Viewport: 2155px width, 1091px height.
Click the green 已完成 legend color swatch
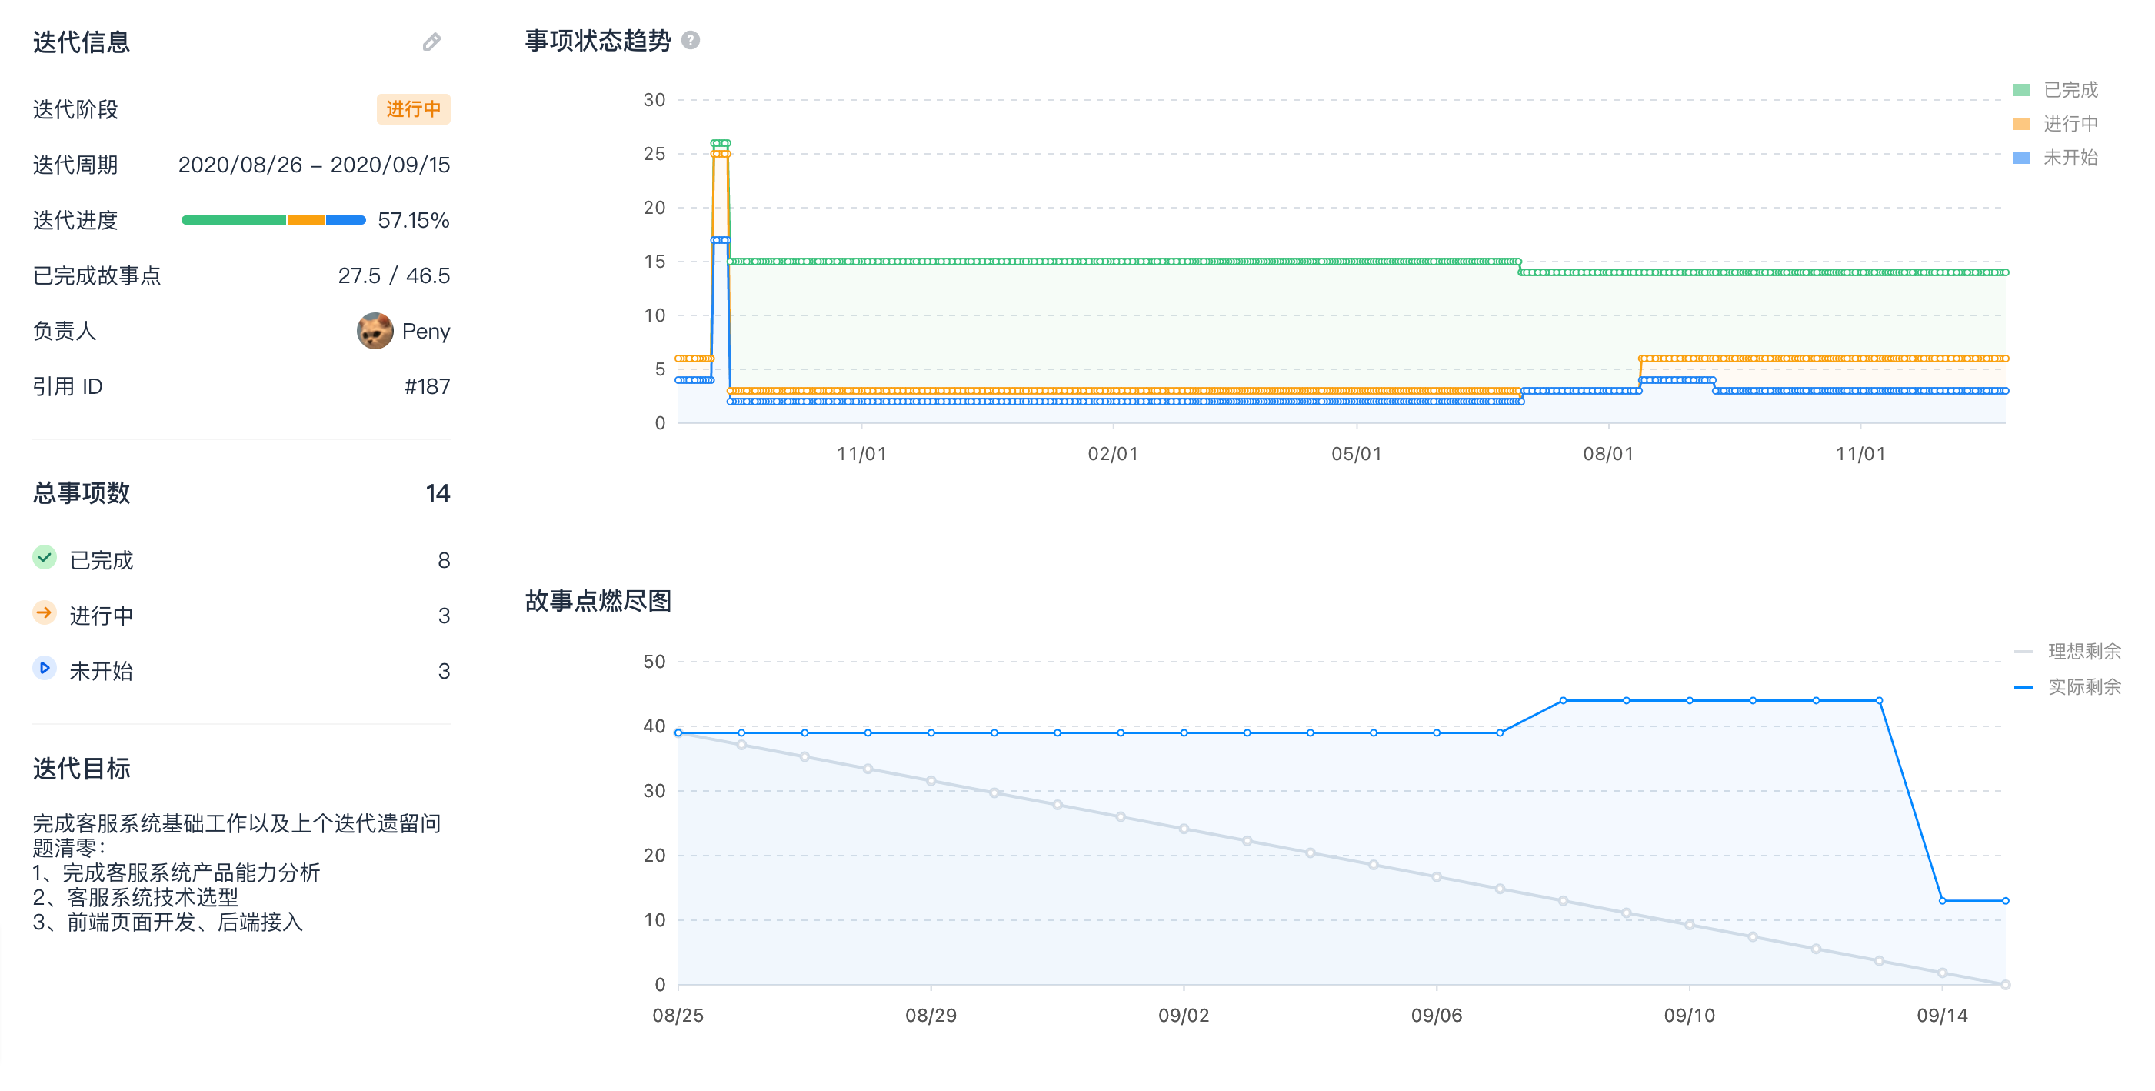[2021, 90]
